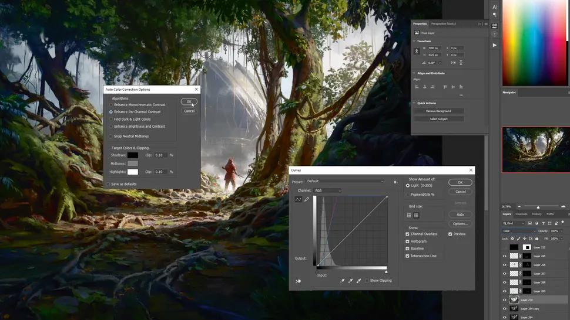Select Find Dark & Light Colors
570x320 pixels.
coord(111,119)
